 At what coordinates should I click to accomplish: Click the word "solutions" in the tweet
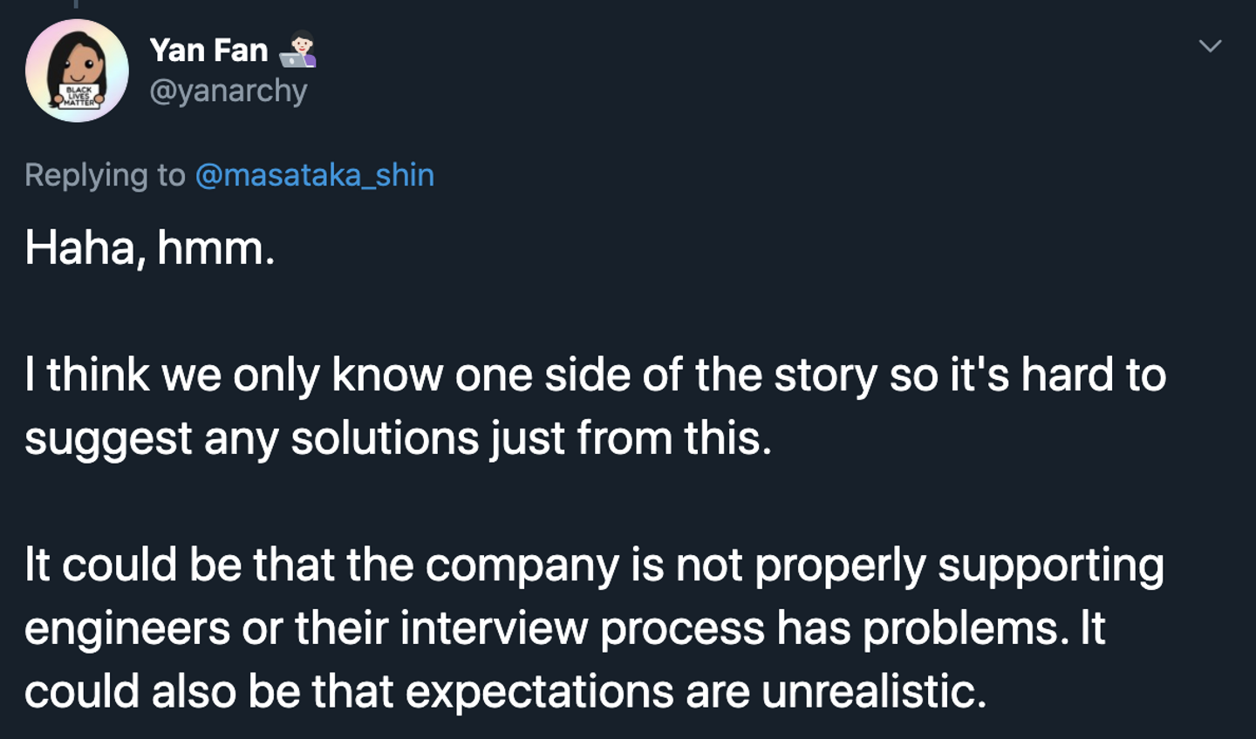tap(385, 438)
